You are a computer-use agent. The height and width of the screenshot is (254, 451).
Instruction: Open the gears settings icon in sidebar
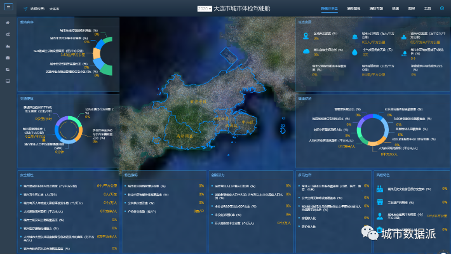(x=8, y=35)
